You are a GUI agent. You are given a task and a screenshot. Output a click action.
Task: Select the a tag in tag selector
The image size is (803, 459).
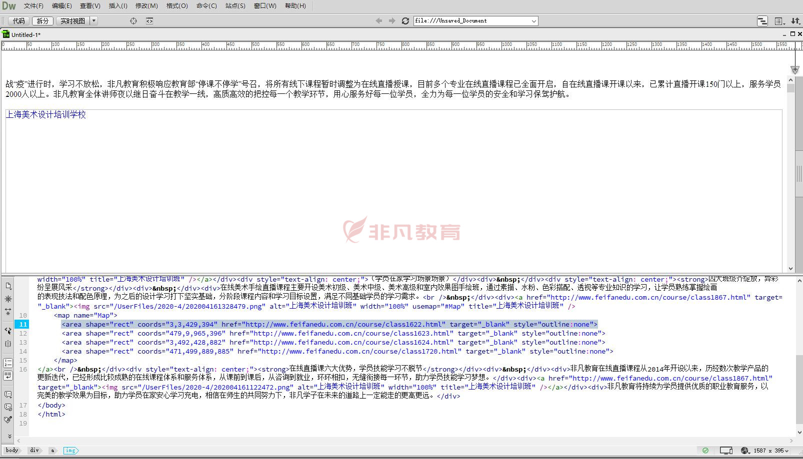(52, 451)
